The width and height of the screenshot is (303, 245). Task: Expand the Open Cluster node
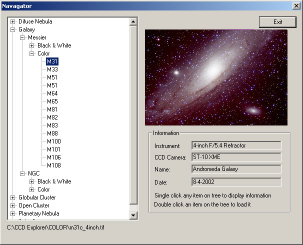pyautogui.click(x=13, y=205)
